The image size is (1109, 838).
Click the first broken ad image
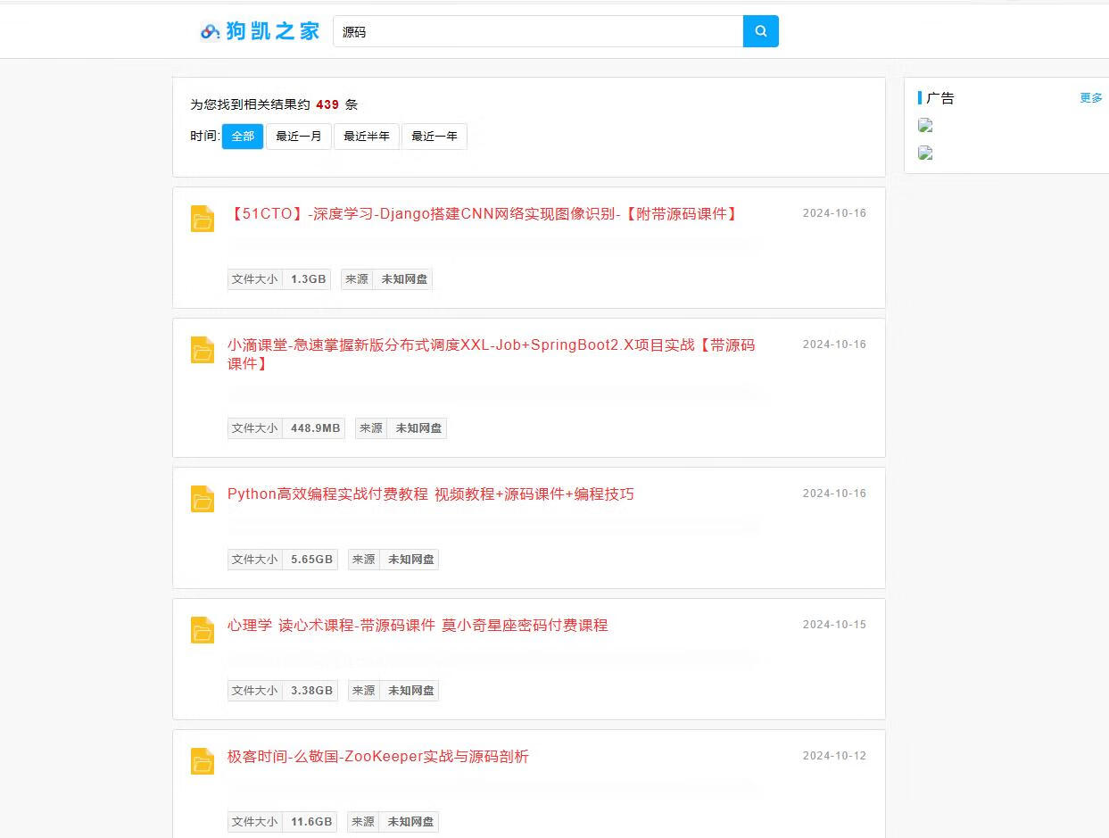pos(925,126)
